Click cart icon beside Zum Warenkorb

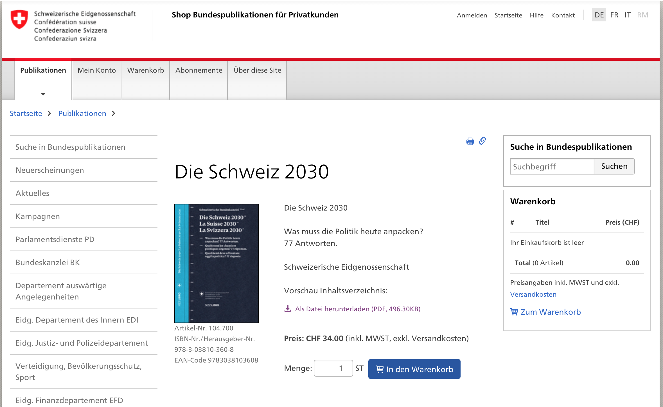point(514,312)
